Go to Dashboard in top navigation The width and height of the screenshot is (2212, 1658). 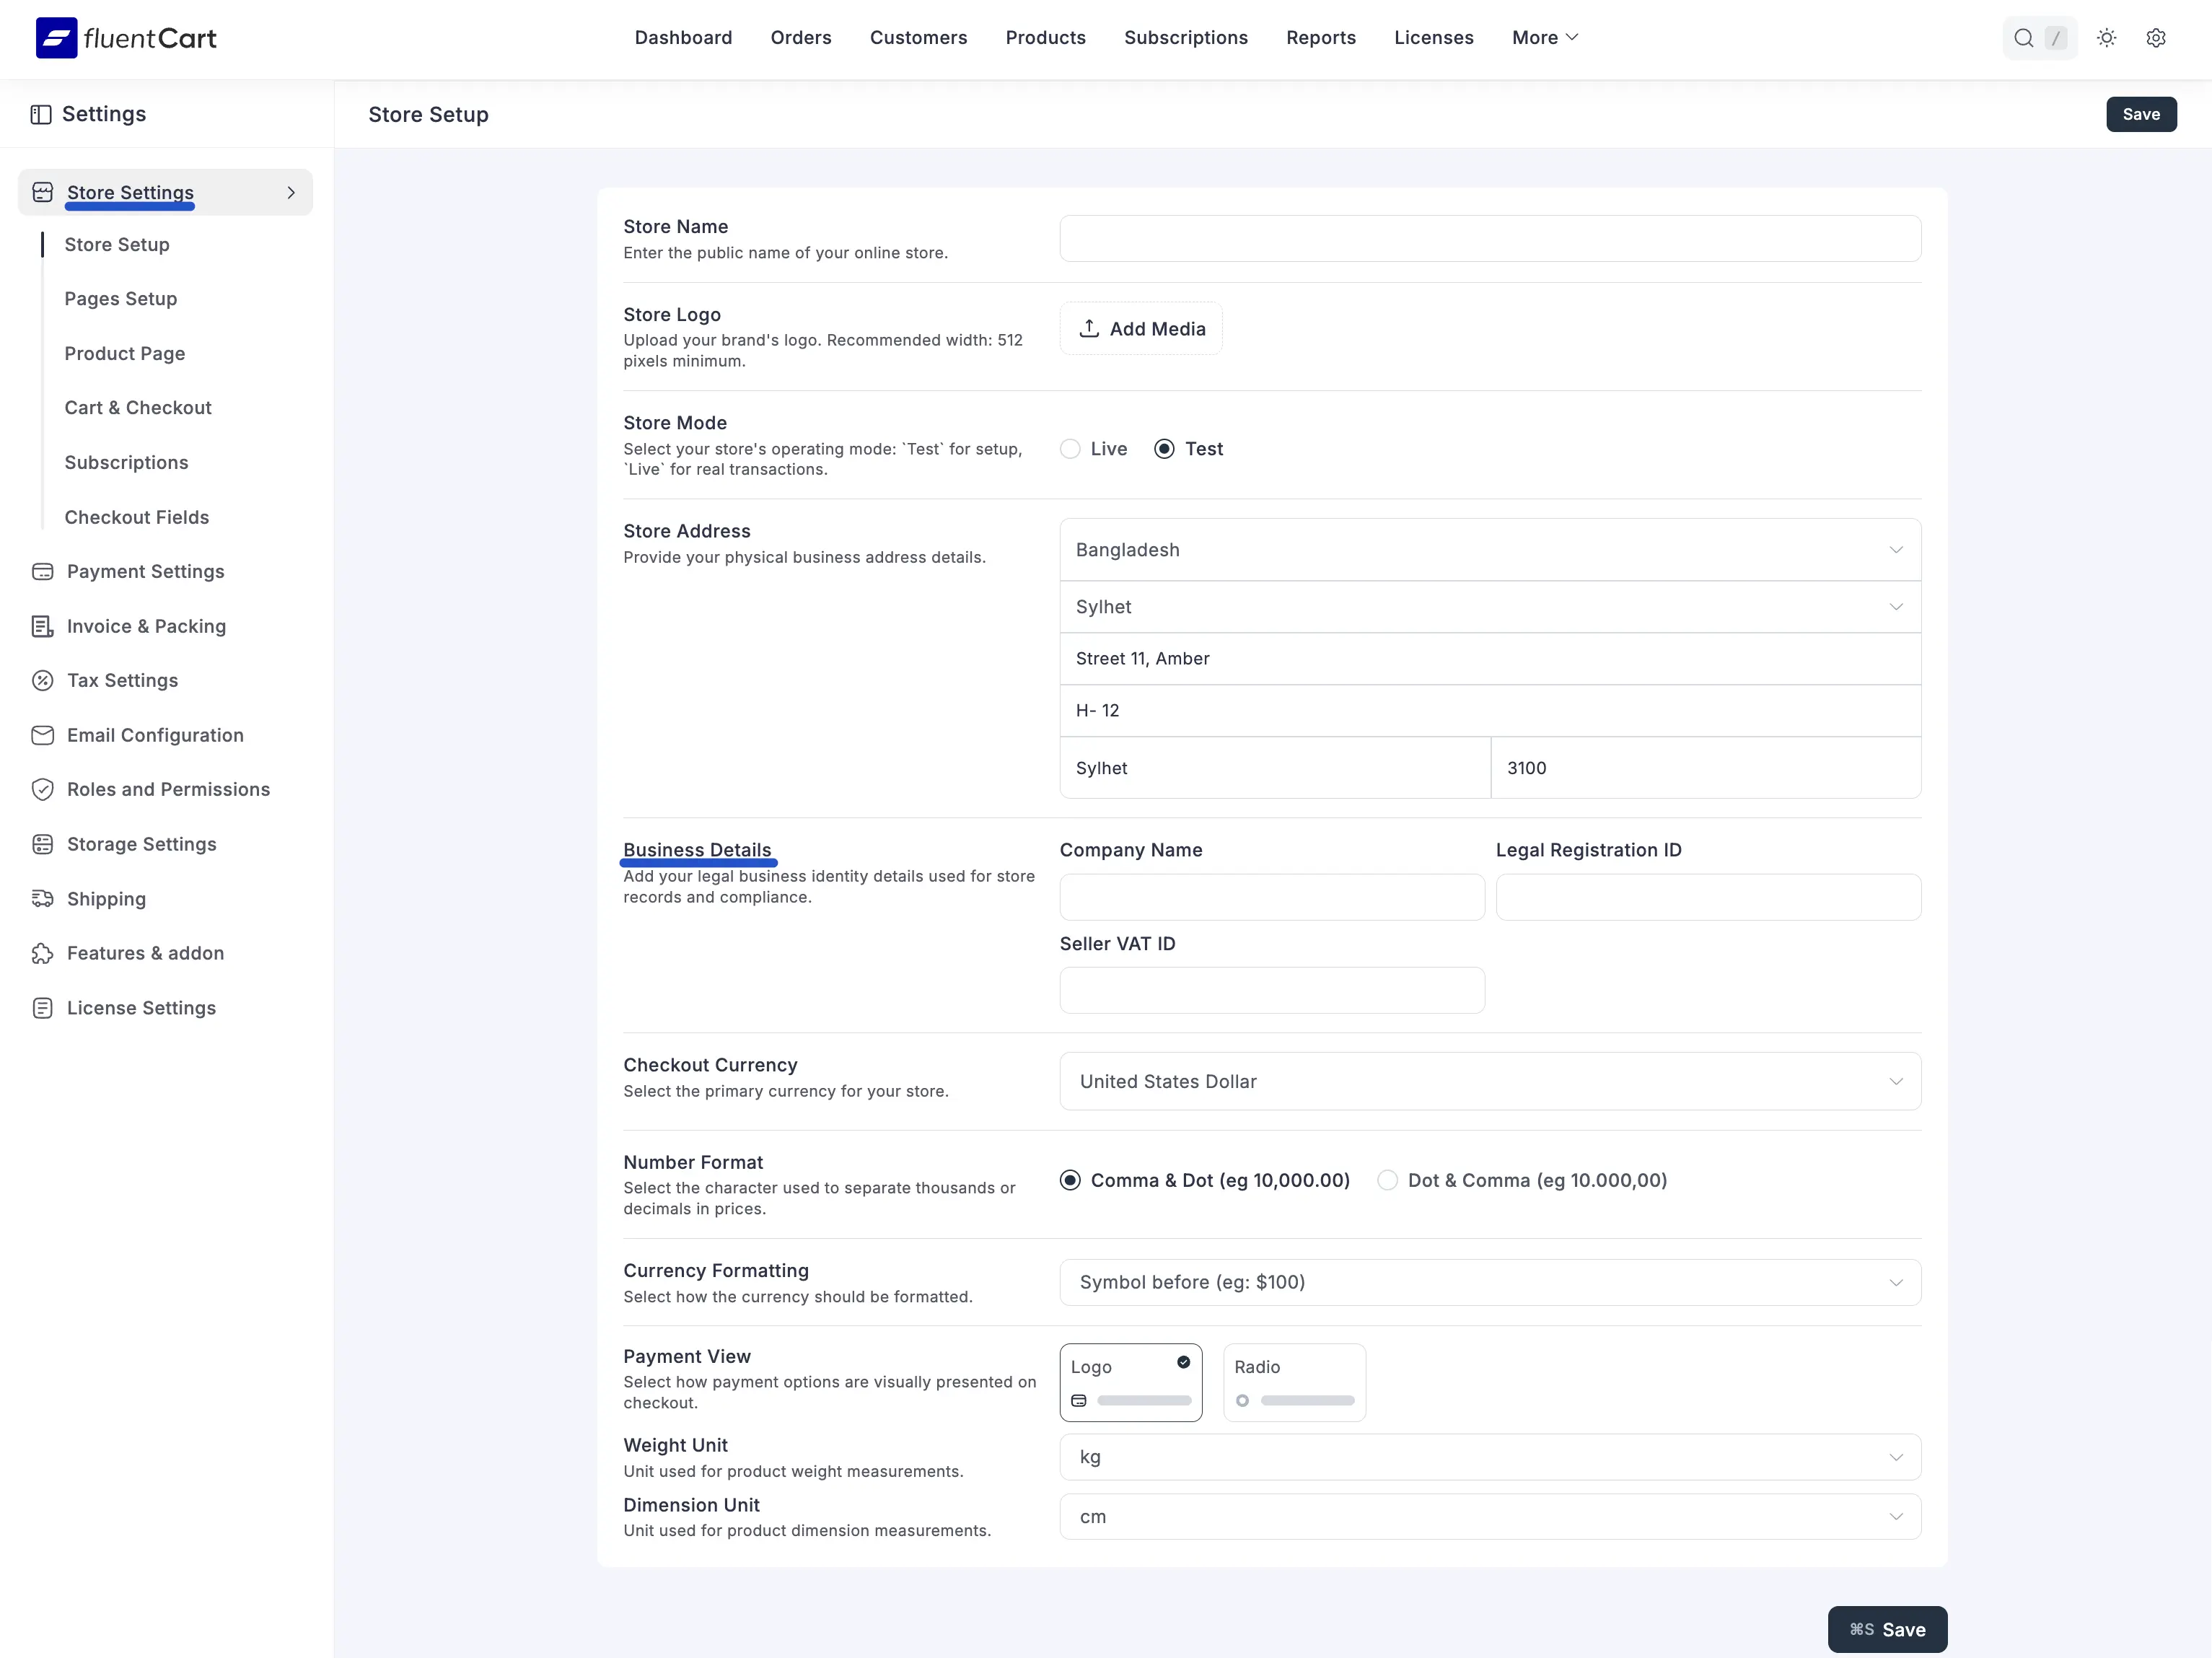click(683, 38)
